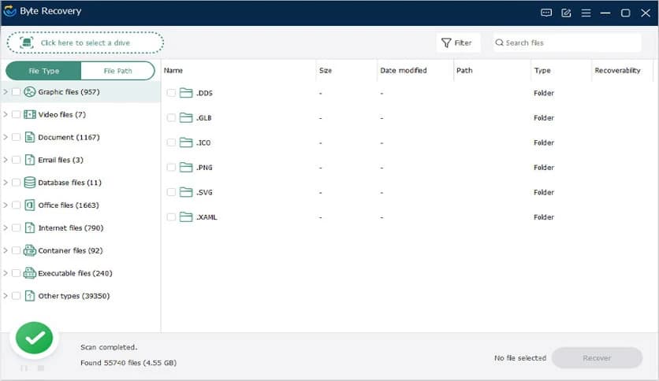Open the Filter button
The image size is (659, 381).
[x=458, y=43]
